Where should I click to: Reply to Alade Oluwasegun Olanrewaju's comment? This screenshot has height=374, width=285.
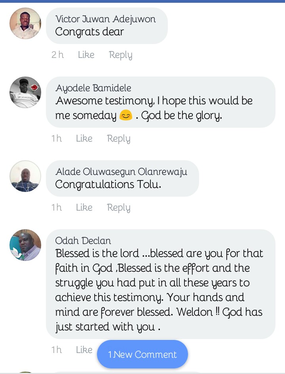(118, 207)
